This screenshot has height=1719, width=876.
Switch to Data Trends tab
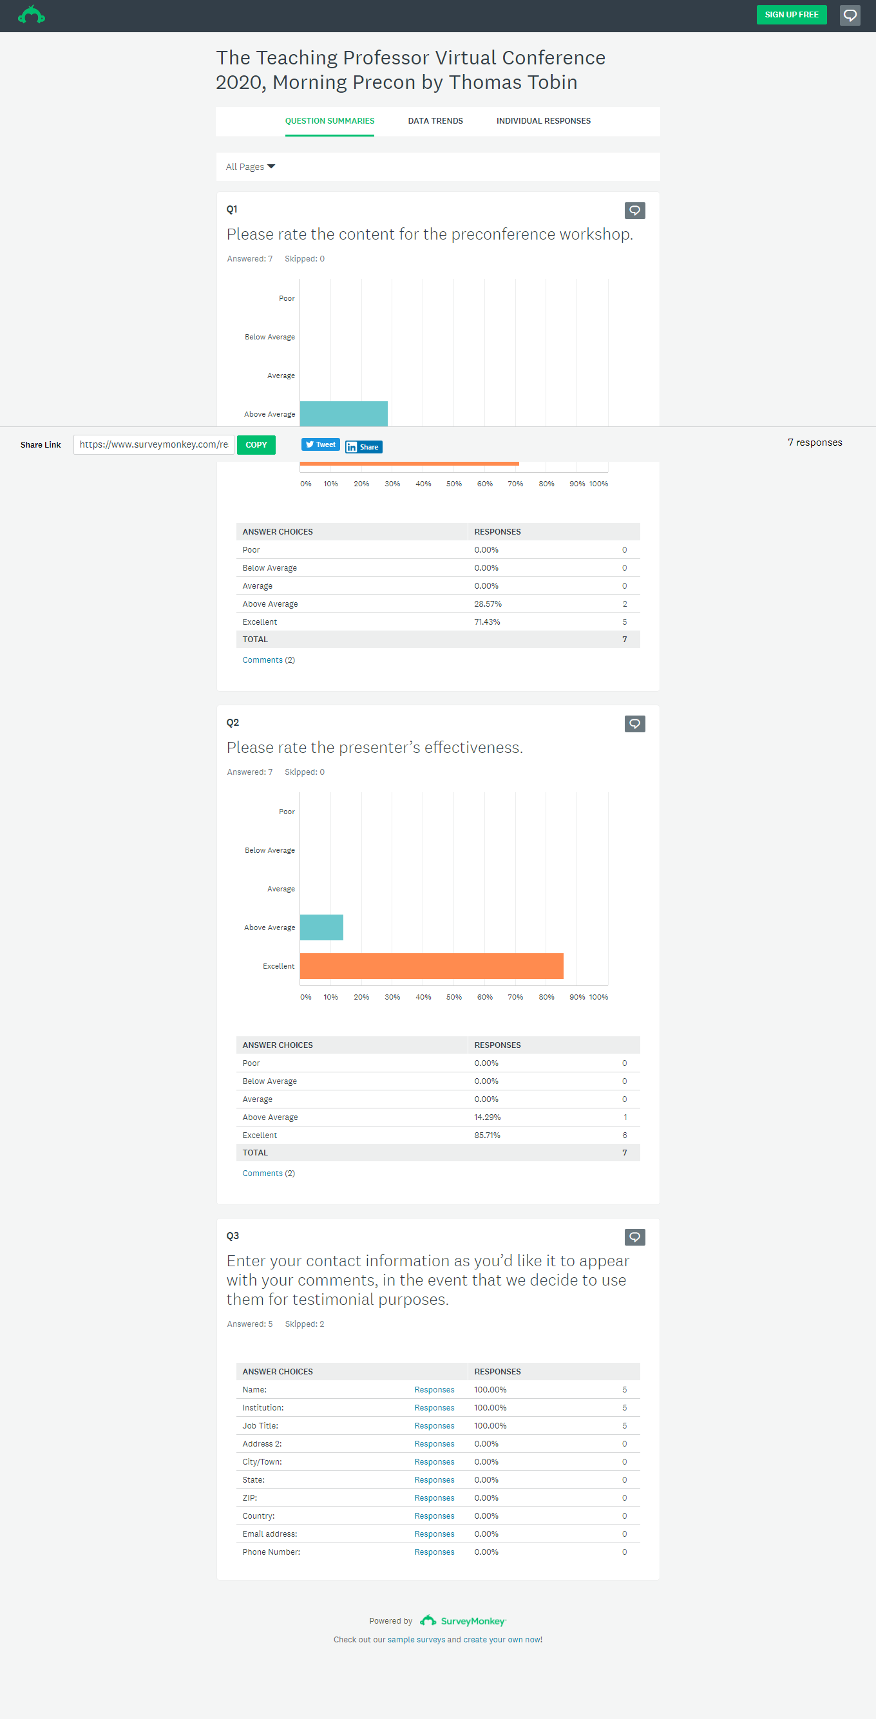(x=435, y=121)
